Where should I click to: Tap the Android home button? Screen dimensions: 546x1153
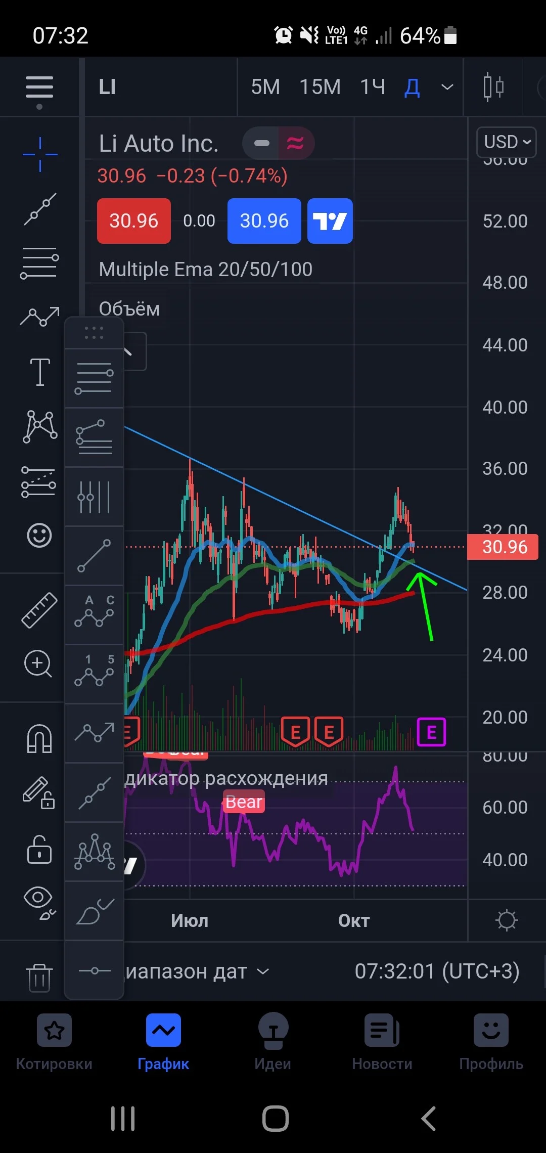pos(276,1119)
